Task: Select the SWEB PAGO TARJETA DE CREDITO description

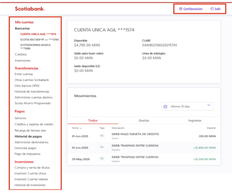Action: 135,134
